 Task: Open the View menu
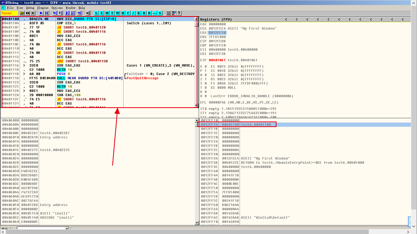(x=20, y=8)
